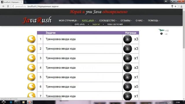Open task 2 Тренировка ввода кода
185x104 pixels.
(x=60, y=49)
